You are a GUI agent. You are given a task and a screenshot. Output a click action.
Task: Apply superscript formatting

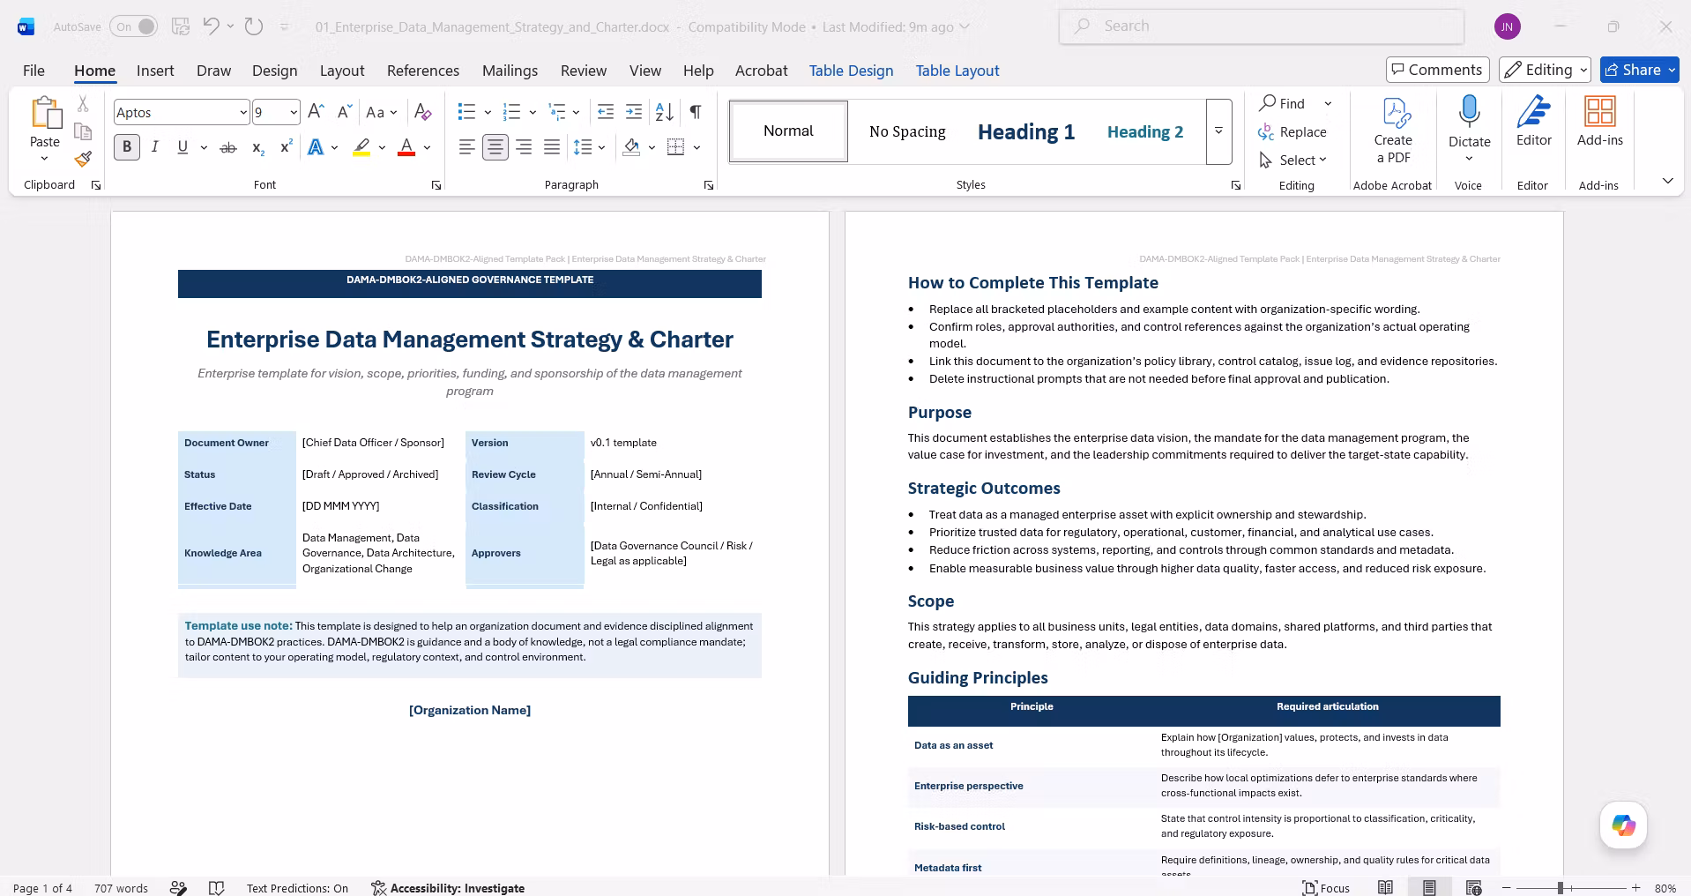click(286, 147)
